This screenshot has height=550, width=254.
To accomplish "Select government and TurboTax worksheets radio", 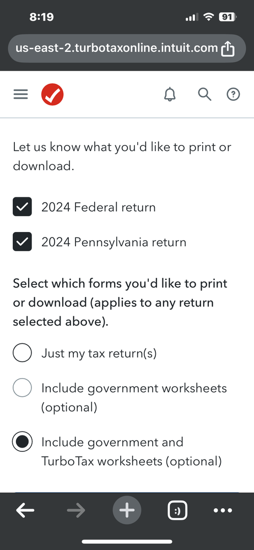I will (23, 441).
